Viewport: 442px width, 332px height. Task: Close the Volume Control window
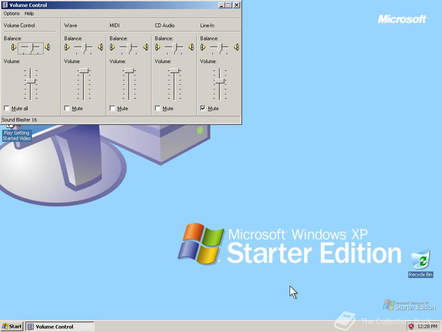(237, 5)
